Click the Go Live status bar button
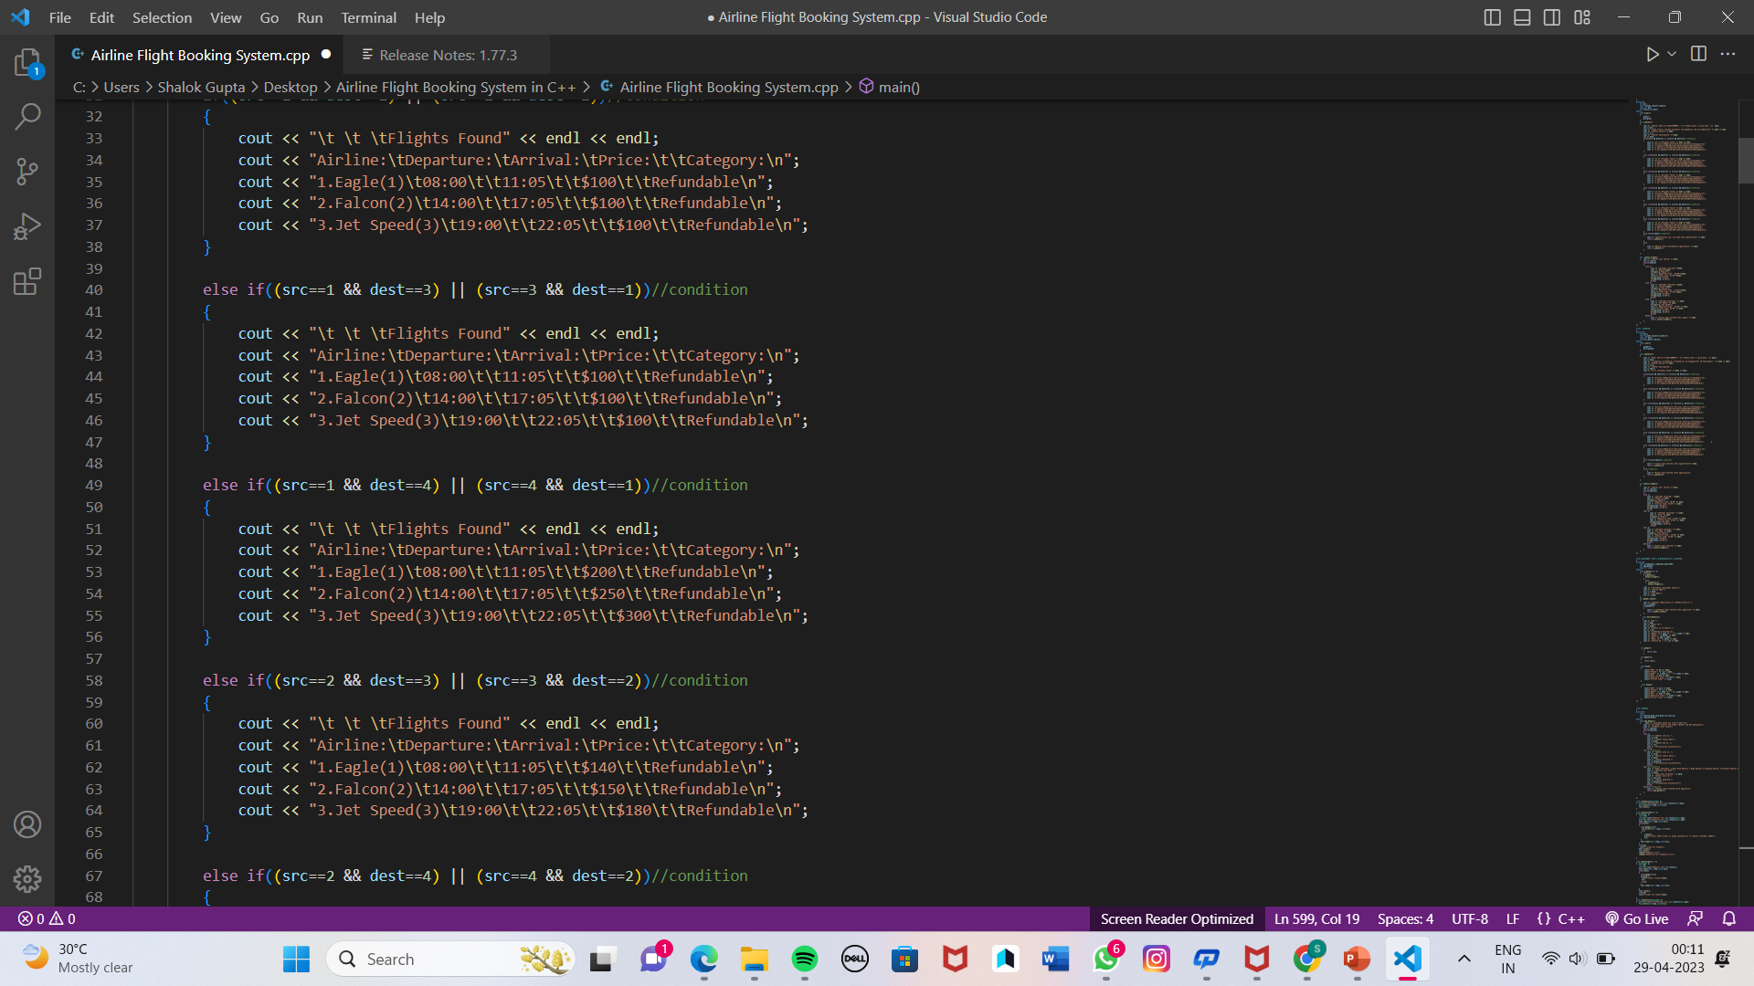The width and height of the screenshot is (1754, 986). tap(1637, 918)
